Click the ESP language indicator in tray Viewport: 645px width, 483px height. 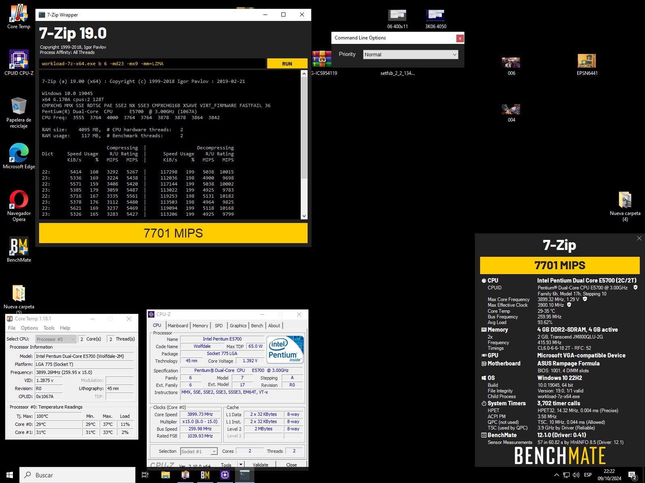point(588,475)
